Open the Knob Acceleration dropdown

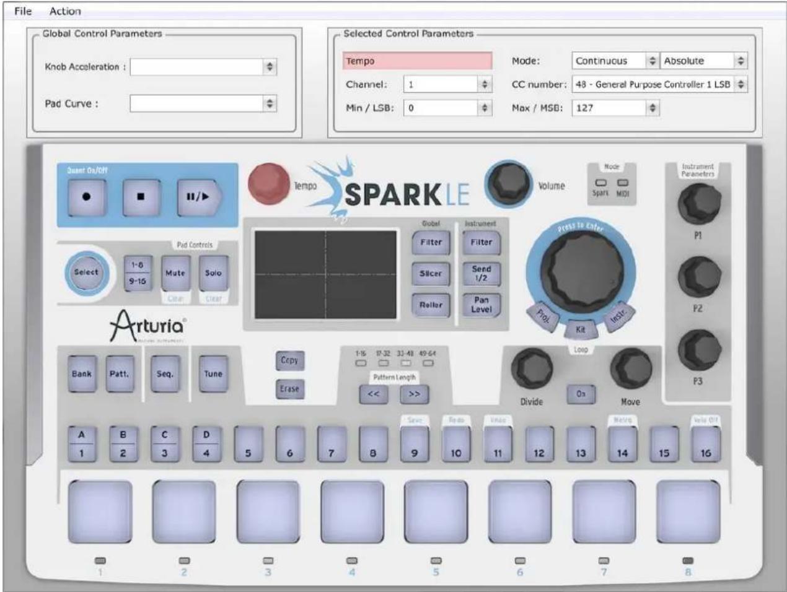pyautogui.click(x=203, y=67)
